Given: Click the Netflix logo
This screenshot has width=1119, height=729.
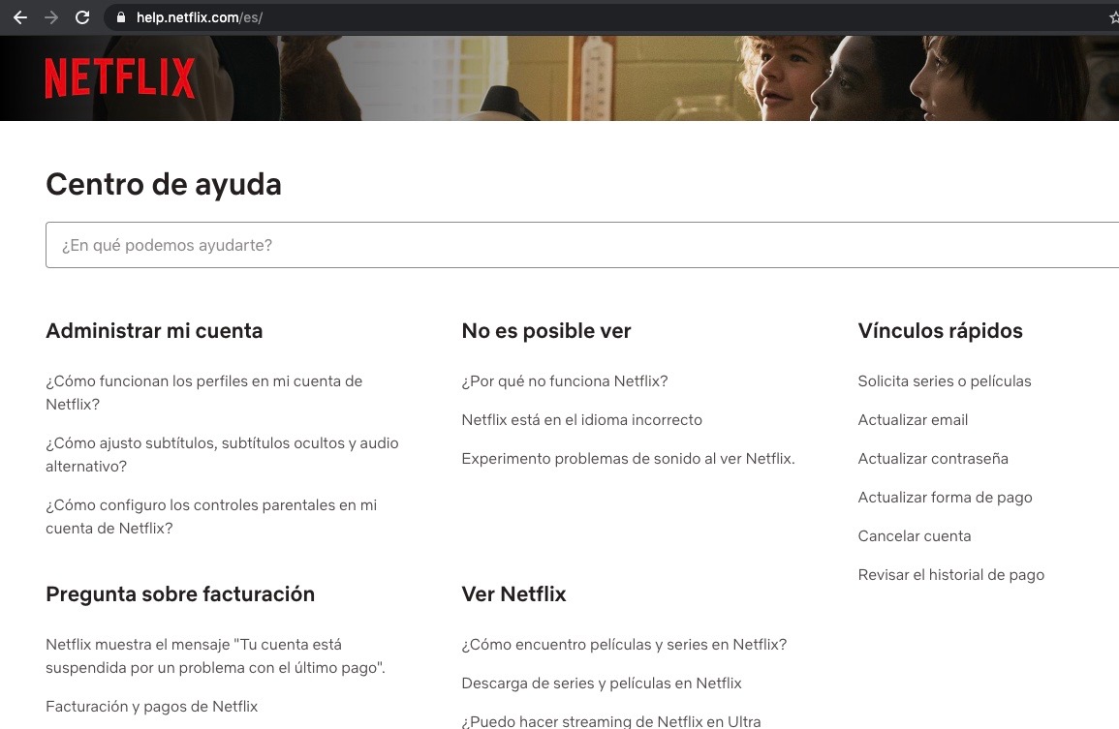Looking at the screenshot, I should [120, 78].
